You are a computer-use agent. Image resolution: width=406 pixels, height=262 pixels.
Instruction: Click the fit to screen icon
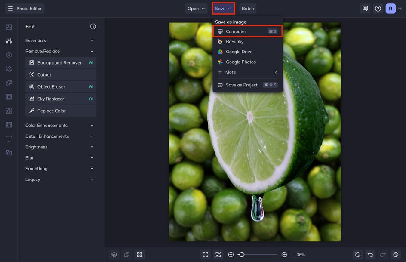pyautogui.click(x=206, y=255)
